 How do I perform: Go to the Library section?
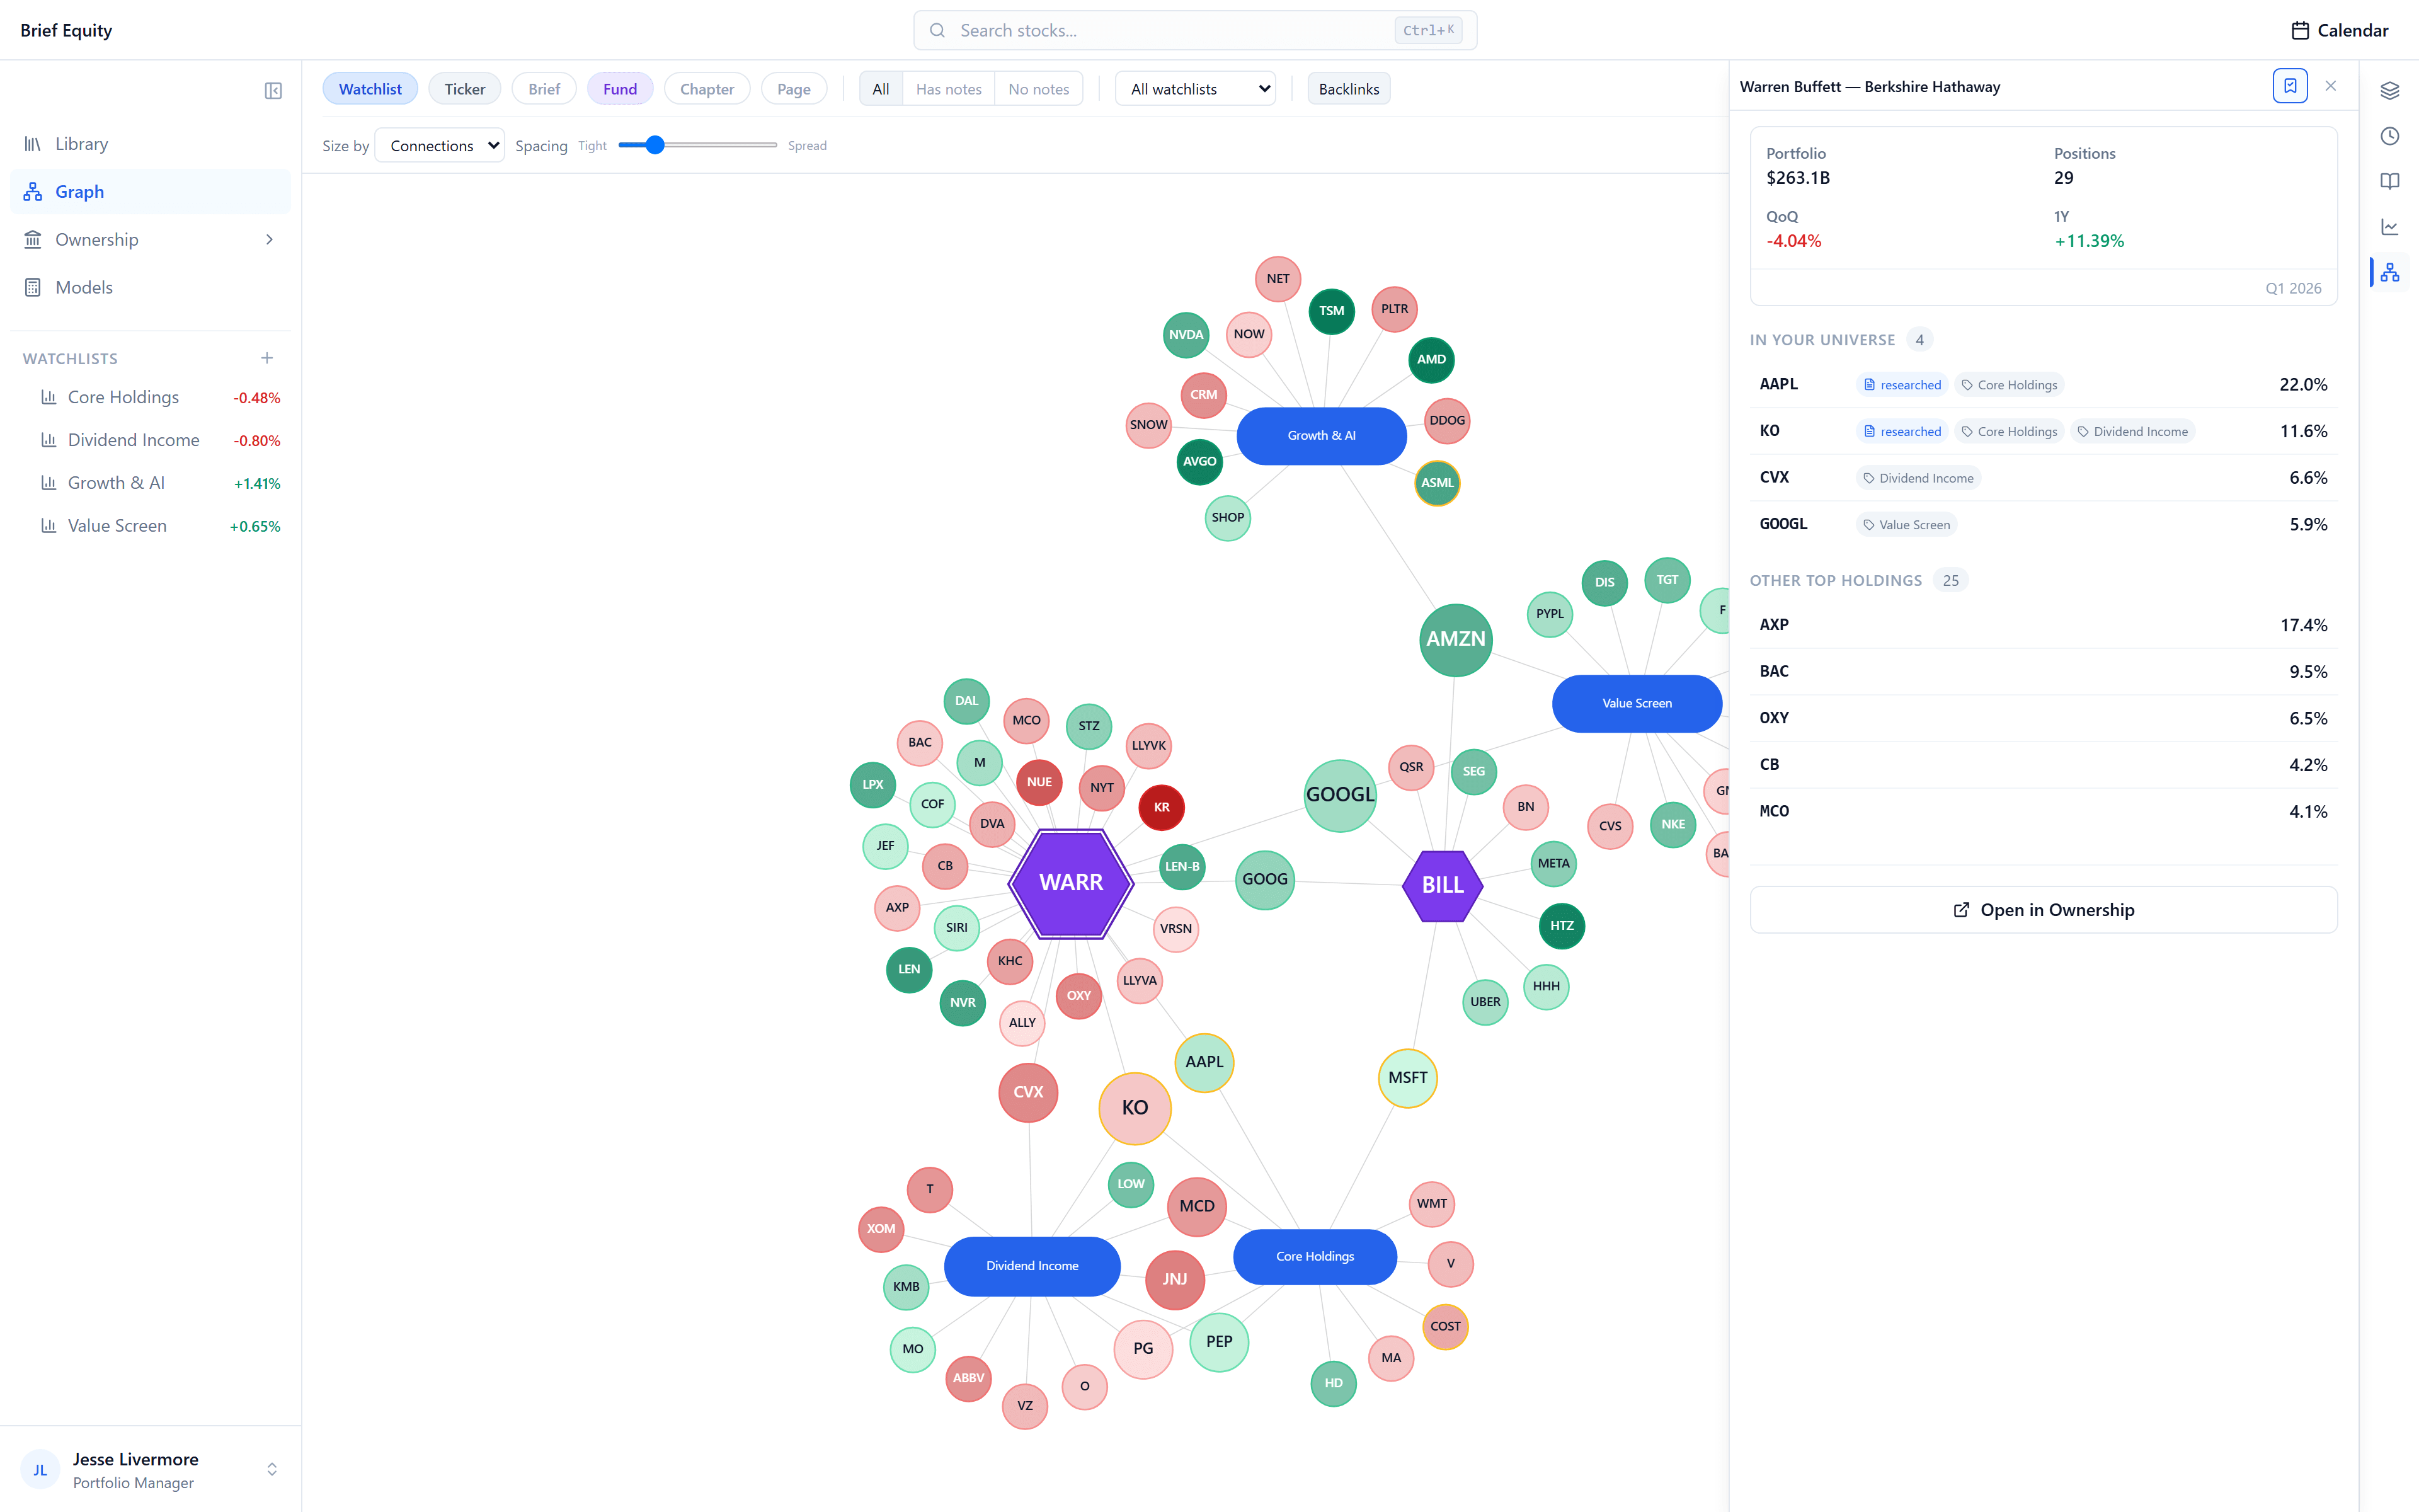tap(150, 144)
